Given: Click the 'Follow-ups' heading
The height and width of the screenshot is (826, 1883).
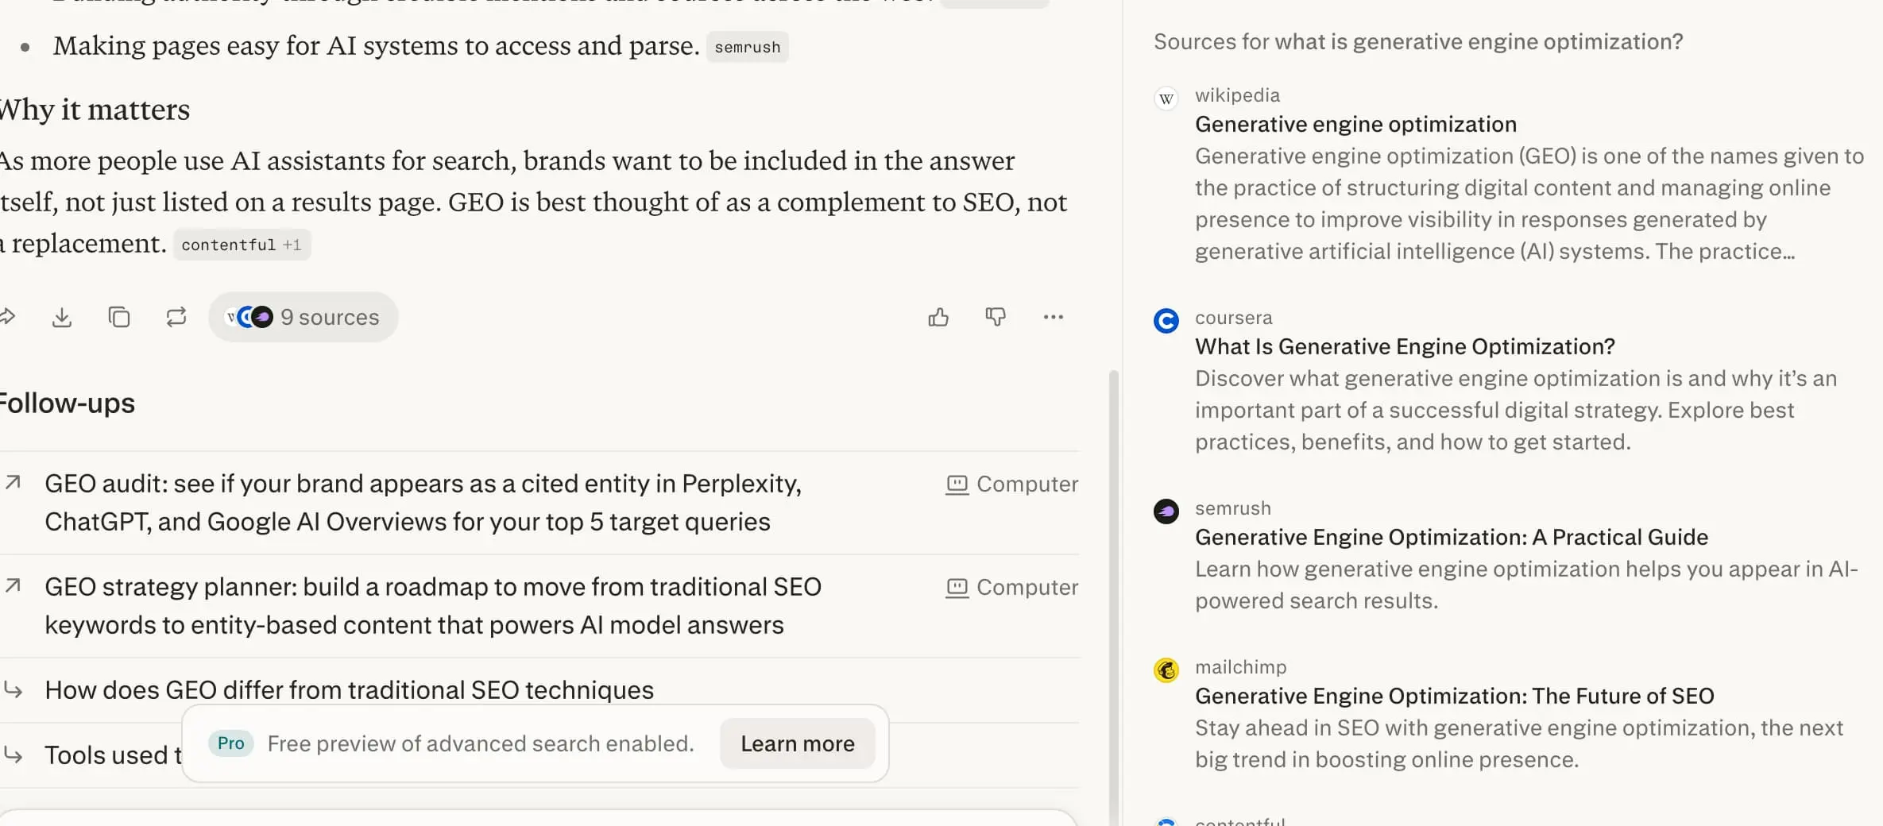Looking at the screenshot, I should tap(67, 403).
